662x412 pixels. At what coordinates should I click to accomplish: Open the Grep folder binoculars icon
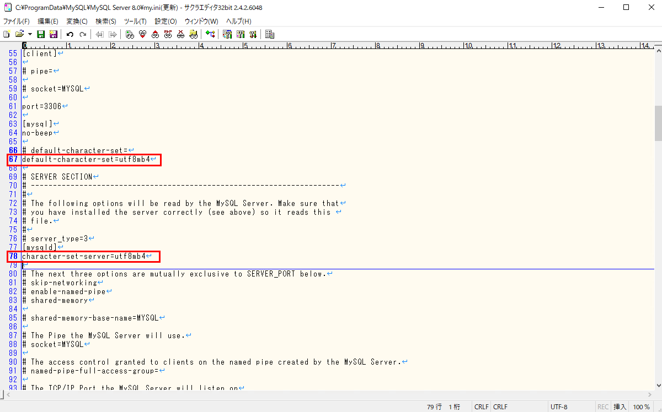coord(193,34)
